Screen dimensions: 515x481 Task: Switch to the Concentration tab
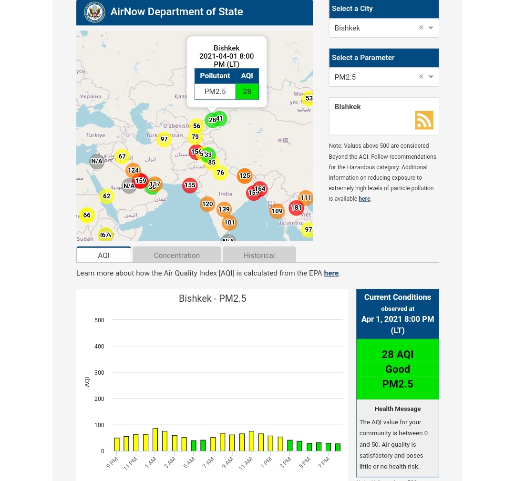point(177,255)
